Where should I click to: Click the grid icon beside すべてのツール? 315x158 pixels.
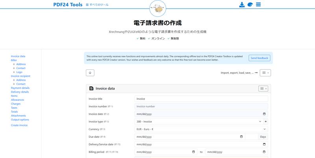point(87,5)
